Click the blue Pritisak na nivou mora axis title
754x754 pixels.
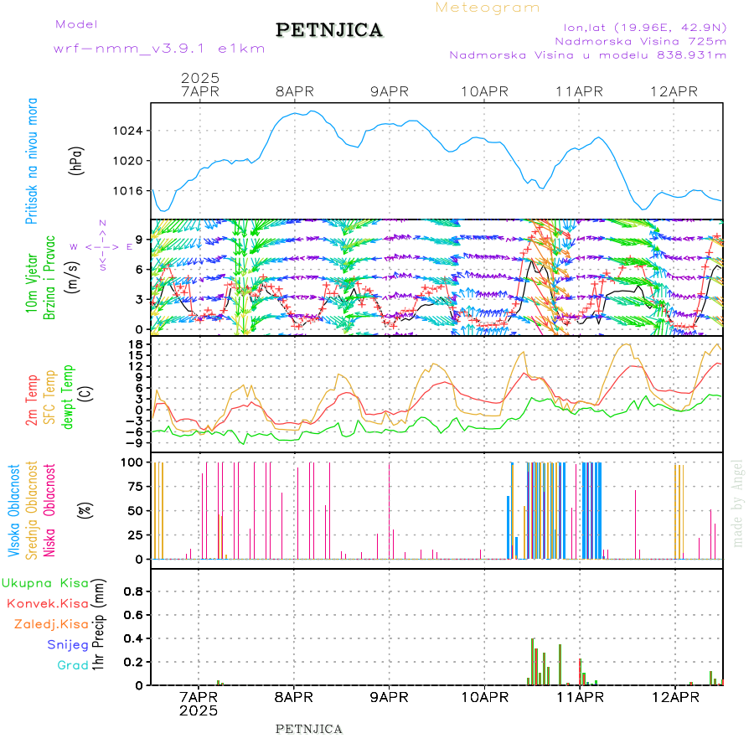31,161
